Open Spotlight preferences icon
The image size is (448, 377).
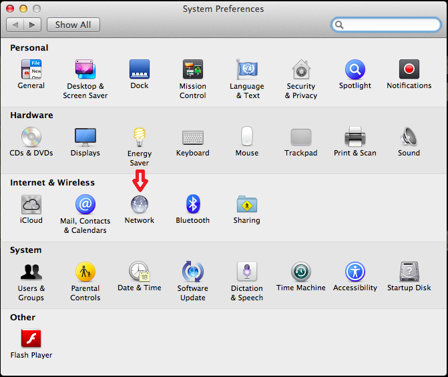tap(355, 69)
